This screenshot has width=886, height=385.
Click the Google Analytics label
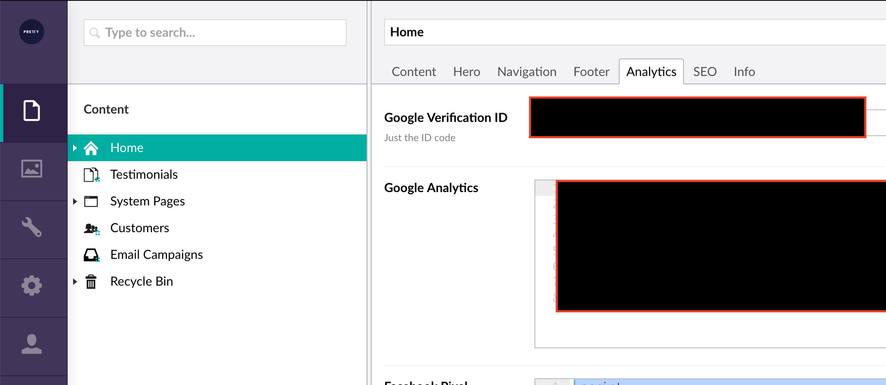point(431,188)
